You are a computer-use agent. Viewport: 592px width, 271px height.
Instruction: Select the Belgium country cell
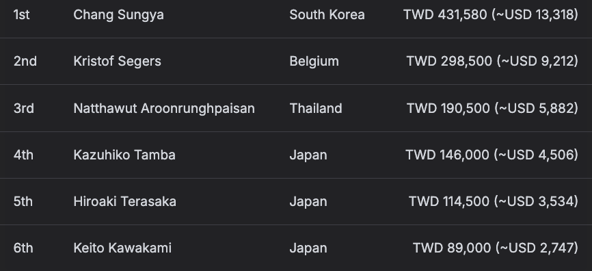click(x=314, y=61)
